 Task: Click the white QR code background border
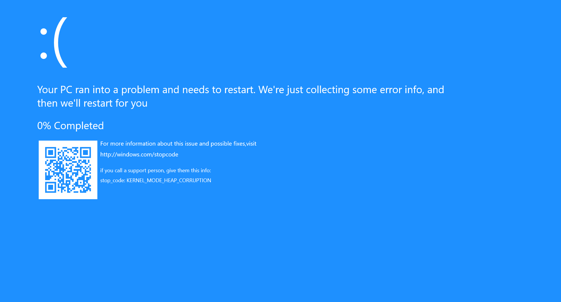(41, 196)
